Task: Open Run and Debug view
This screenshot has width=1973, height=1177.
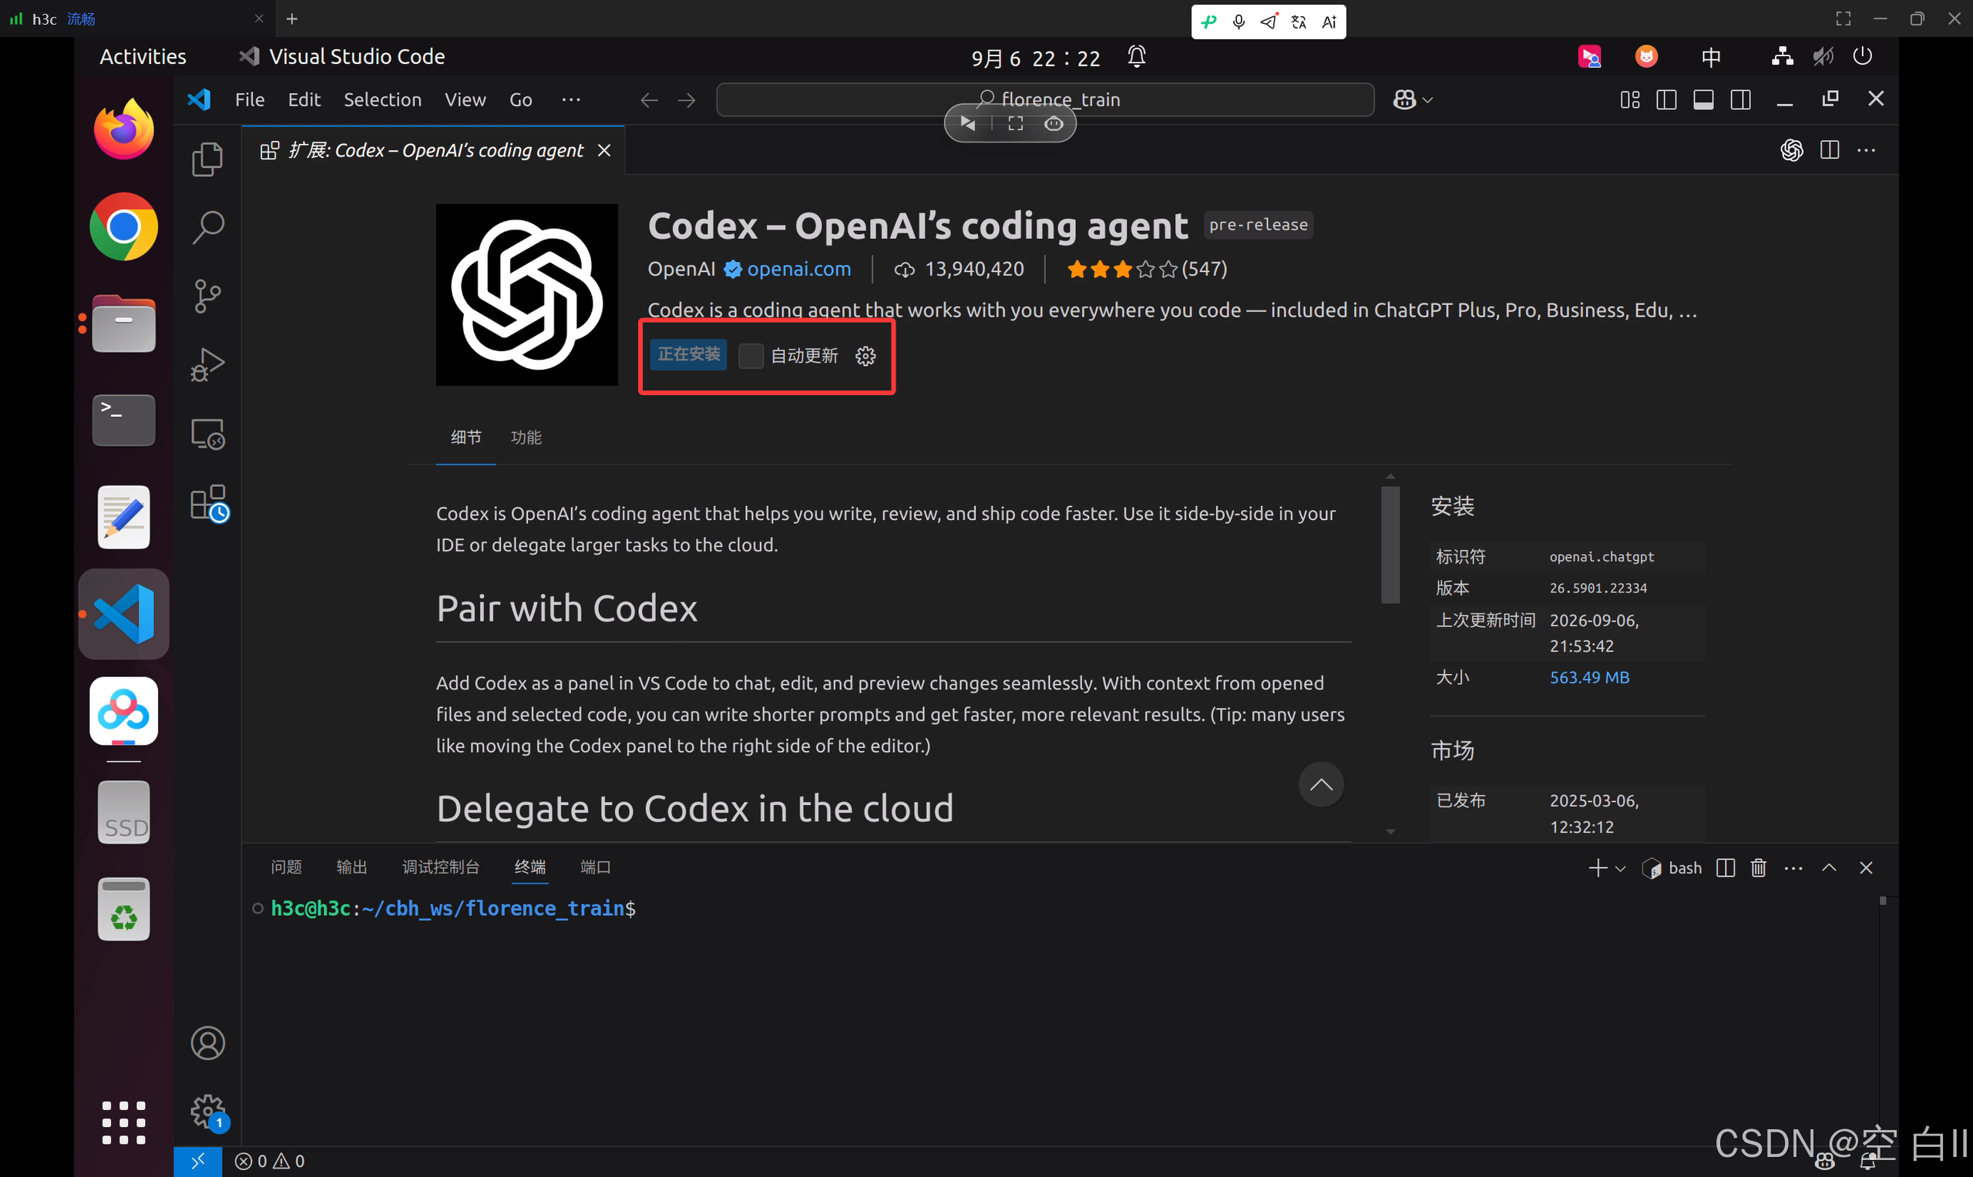Action: click(x=208, y=365)
